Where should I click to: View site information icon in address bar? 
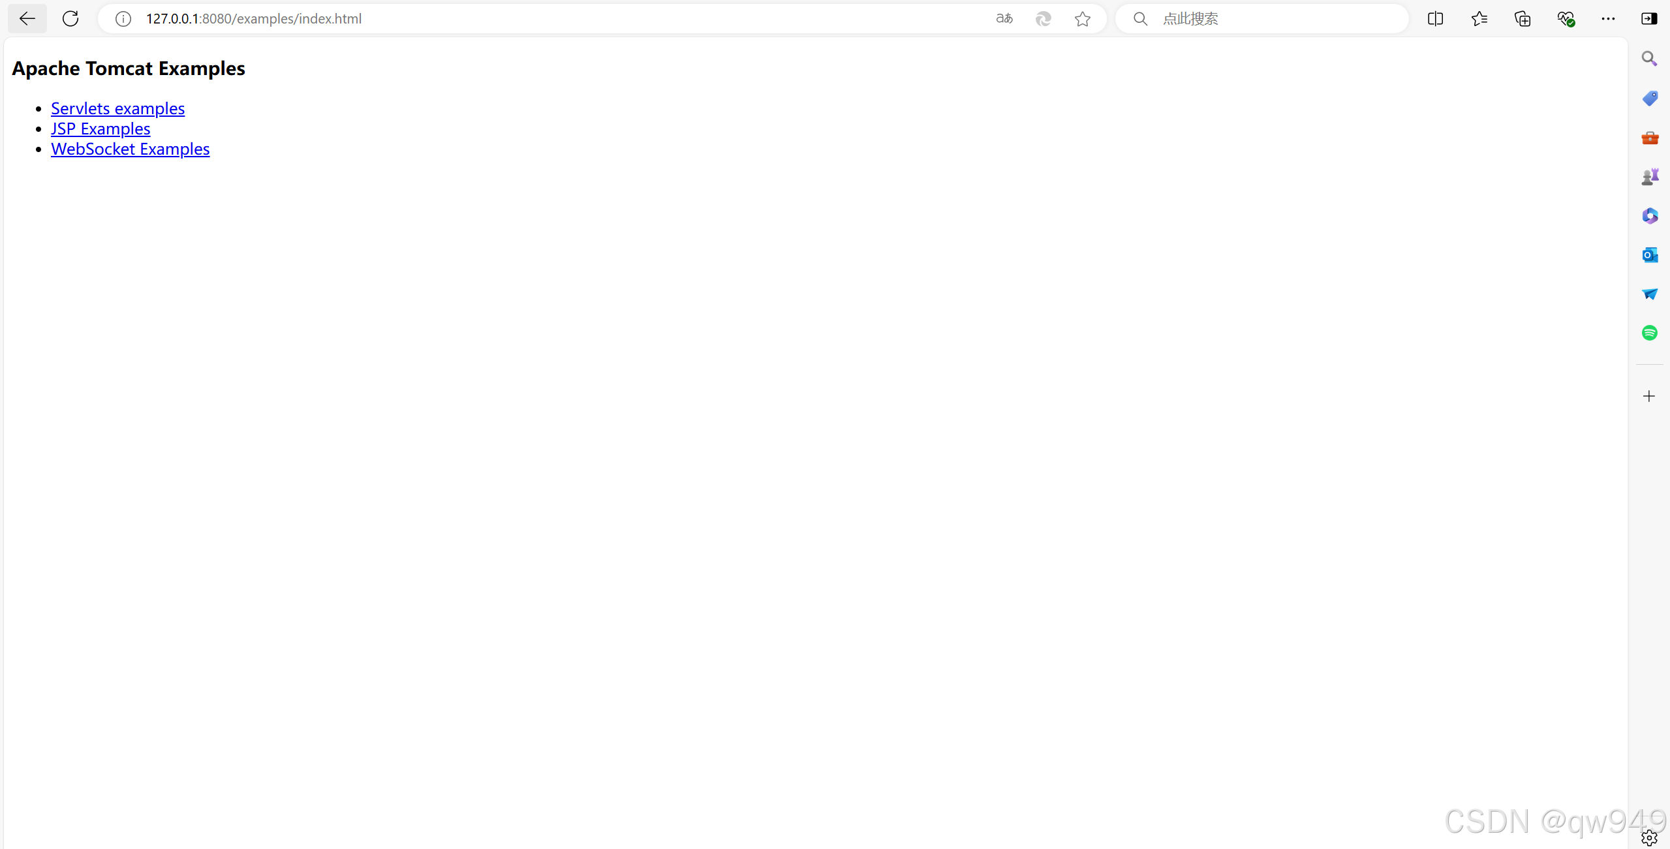123,19
